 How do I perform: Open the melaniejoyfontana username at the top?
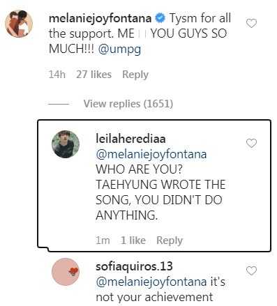(100, 19)
